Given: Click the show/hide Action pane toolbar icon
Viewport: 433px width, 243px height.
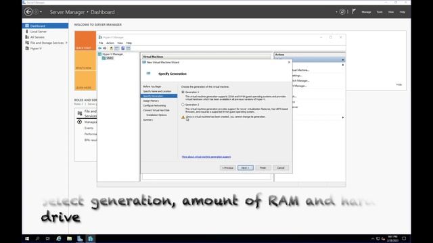Looking at the screenshot, I should tap(128, 48).
